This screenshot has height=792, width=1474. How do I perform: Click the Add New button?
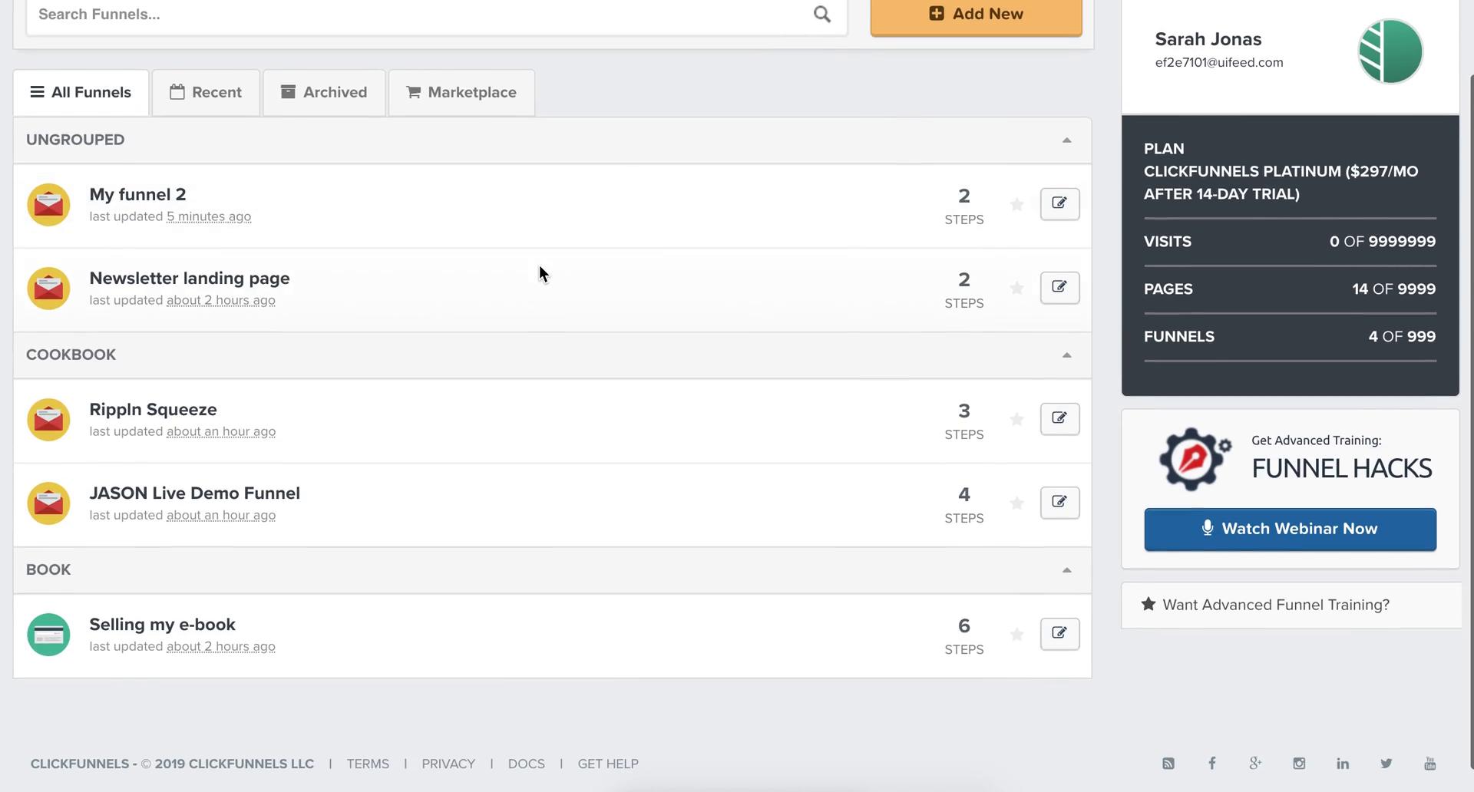point(976,15)
